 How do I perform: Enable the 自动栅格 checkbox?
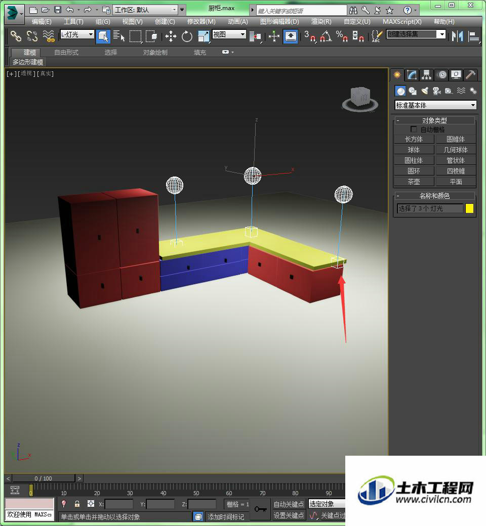pyautogui.click(x=414, y=129)
